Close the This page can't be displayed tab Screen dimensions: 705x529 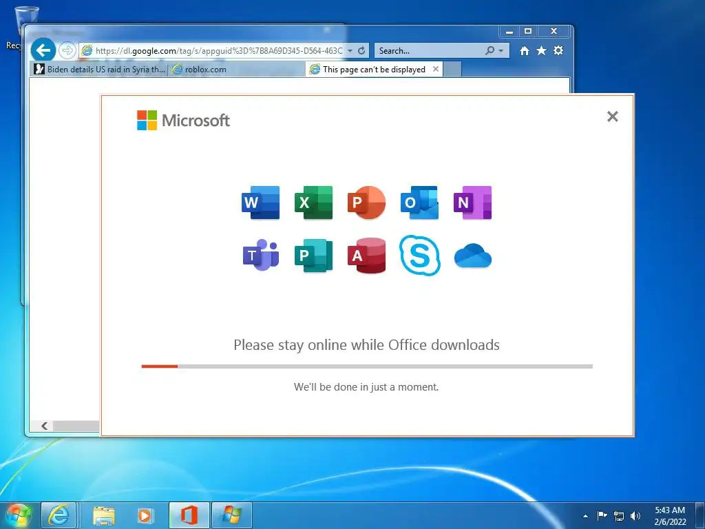point(436,69)
